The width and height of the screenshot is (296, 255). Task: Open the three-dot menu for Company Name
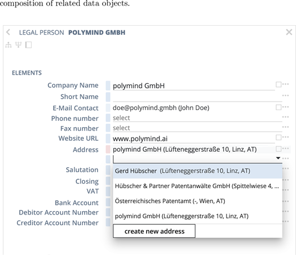(x=286, y=84)
